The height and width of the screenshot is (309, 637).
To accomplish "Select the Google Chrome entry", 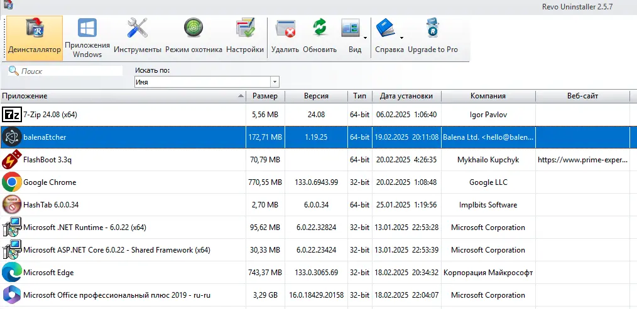I will 50,182.
